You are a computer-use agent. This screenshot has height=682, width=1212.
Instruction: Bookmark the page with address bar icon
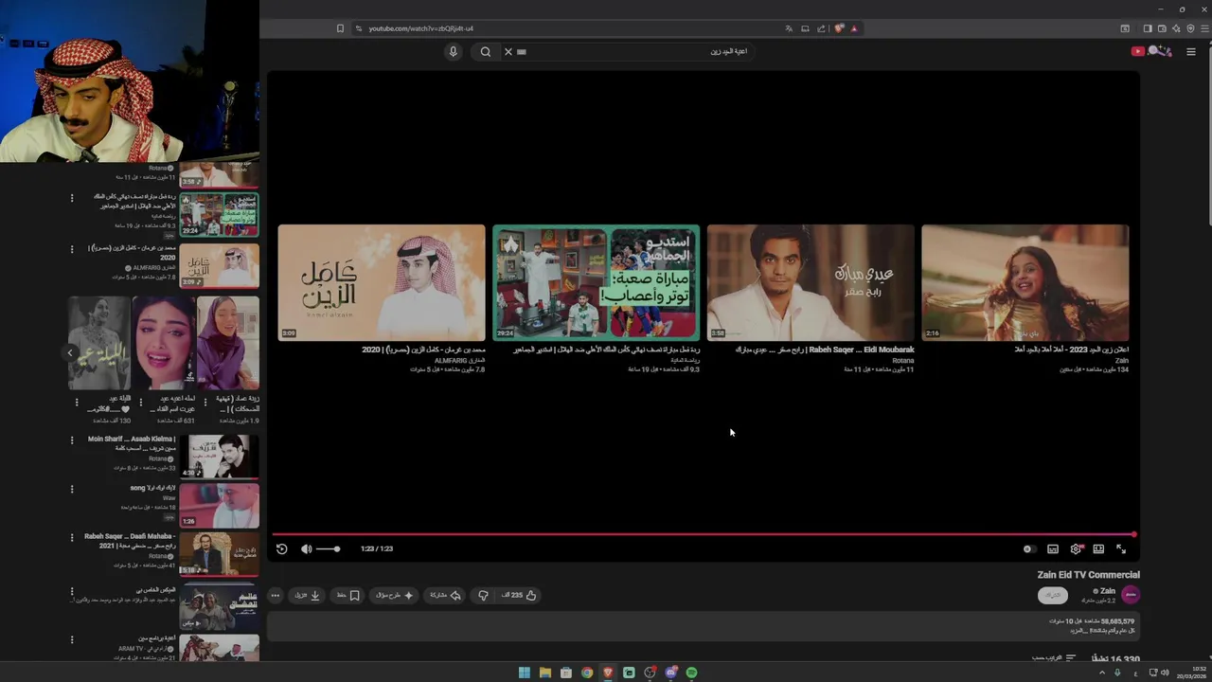(340, 28)
